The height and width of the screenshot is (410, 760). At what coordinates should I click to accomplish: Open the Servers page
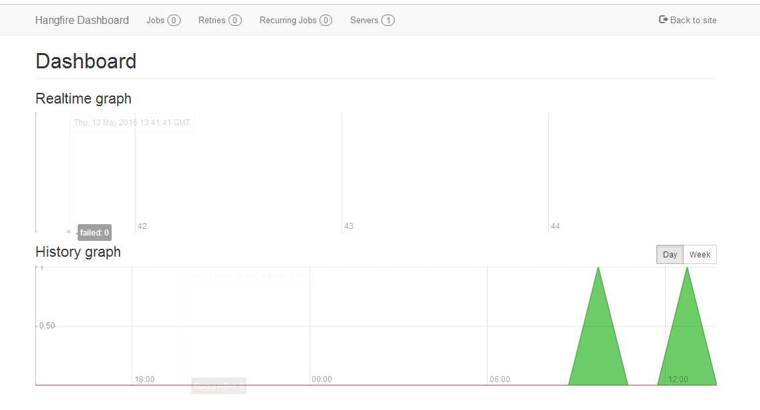click(x=372, y=21)
